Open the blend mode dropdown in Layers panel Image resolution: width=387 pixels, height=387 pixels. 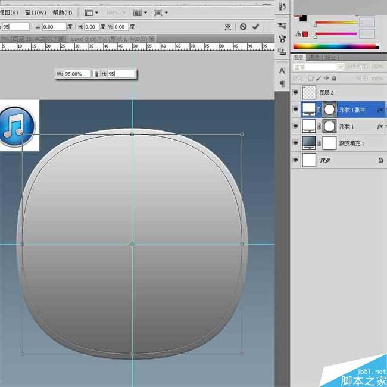click(x=318, y=67)
